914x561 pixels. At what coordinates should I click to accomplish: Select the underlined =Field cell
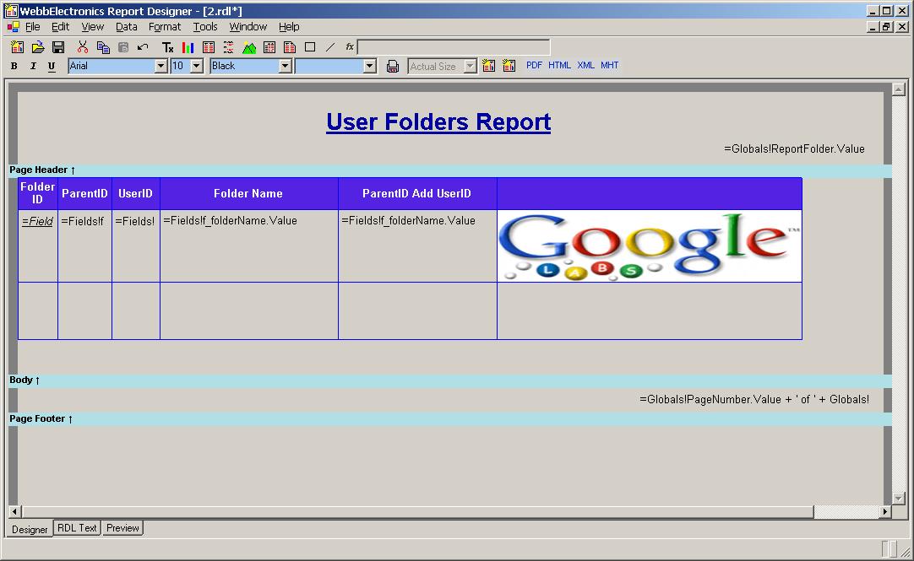coord(38,245)
